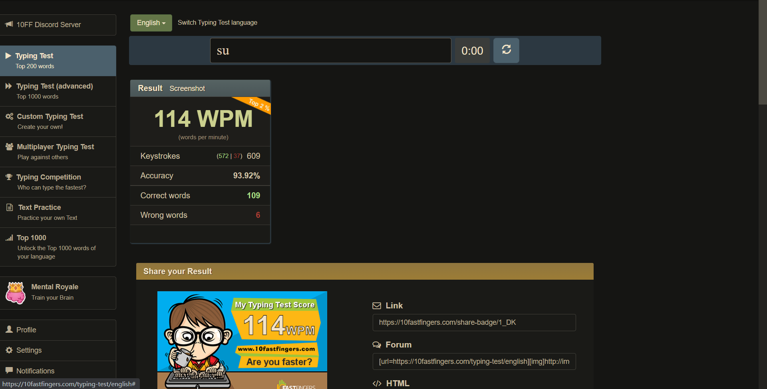The image size is (767, 389).
Task: Open Notifications in the sidebar
Action: click(35, 371)
